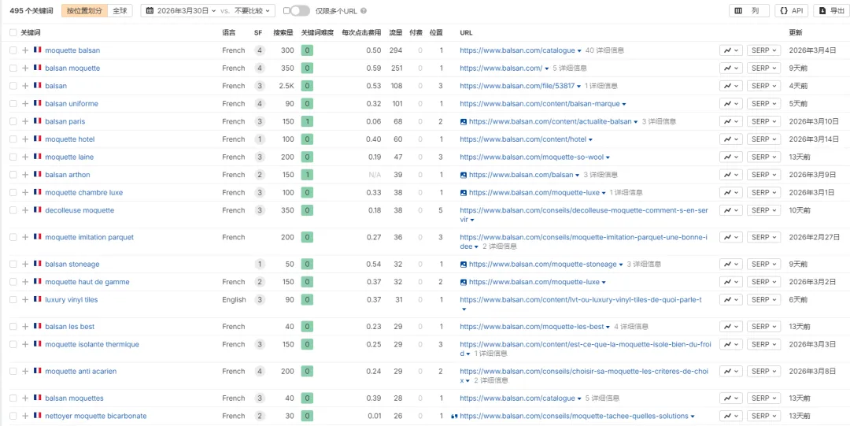The width and height of the screenshot is (850, 426).
Task: Check the 'moquette isolante thermique' row checkbox
Action: [13, 345]
